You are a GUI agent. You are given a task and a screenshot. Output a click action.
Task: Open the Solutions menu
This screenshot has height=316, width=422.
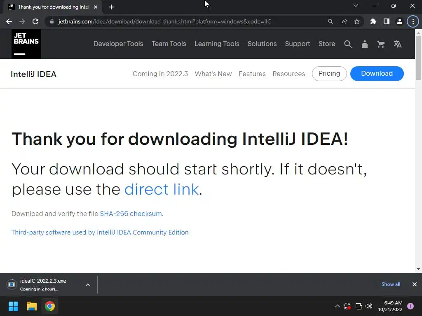pos(262,44)
